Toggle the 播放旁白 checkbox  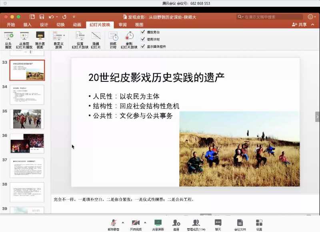pos(143,32)
